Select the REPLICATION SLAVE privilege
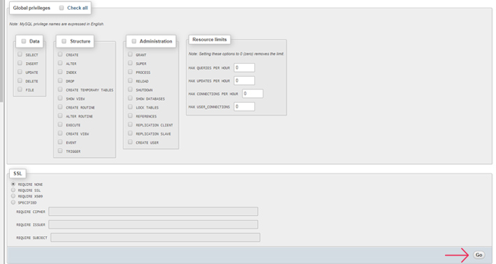 (x=130, y=133)
